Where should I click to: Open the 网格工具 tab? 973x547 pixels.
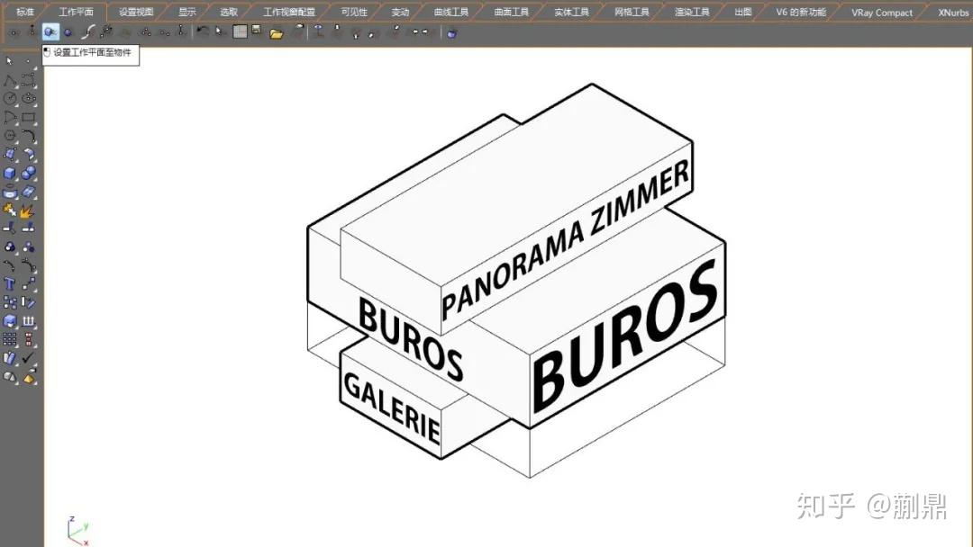pos(632,12)
